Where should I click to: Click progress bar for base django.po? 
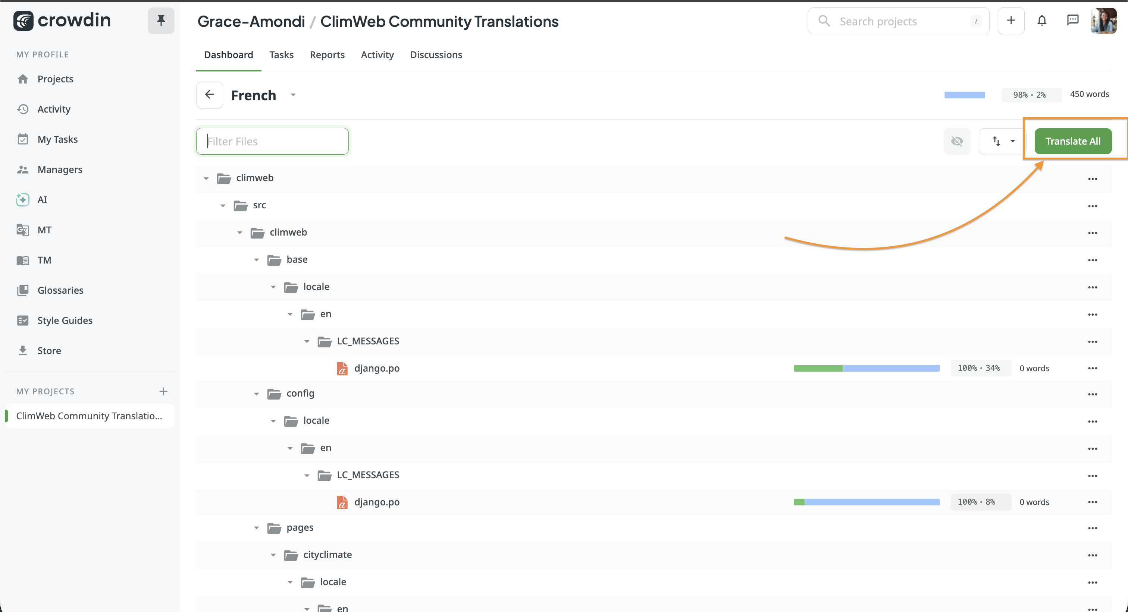click(x=867, y=368)
